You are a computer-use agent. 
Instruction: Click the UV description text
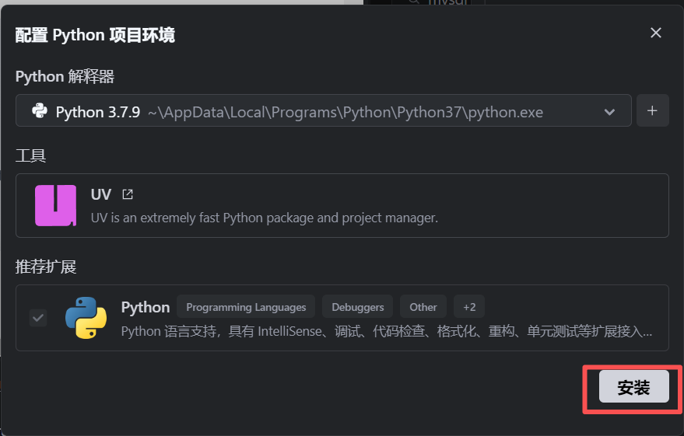265,218
